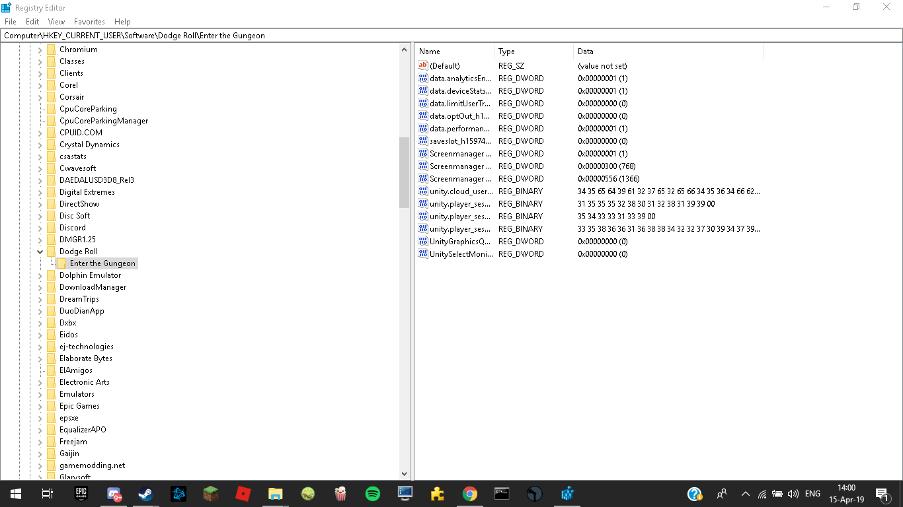The width and height of the screenshot is (903, 507).
Task: Open Minecraft from the taskbar
Action: click(x=211, y=494)
